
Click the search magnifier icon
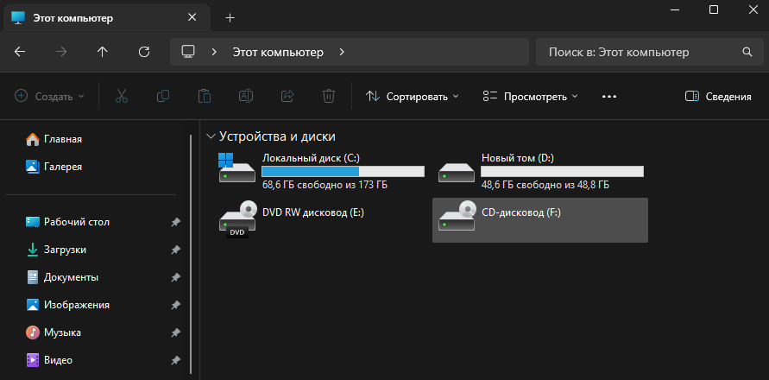point(747,52)
